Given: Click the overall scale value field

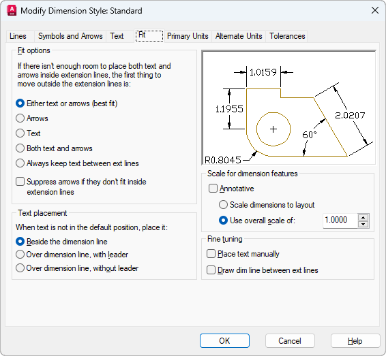Looking at the screenshot, I should 340,221.
